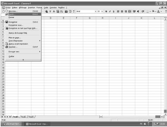Open the fill color dropdown arrow
The height and width of the screenshot is (127, 167).
(156, 11)
